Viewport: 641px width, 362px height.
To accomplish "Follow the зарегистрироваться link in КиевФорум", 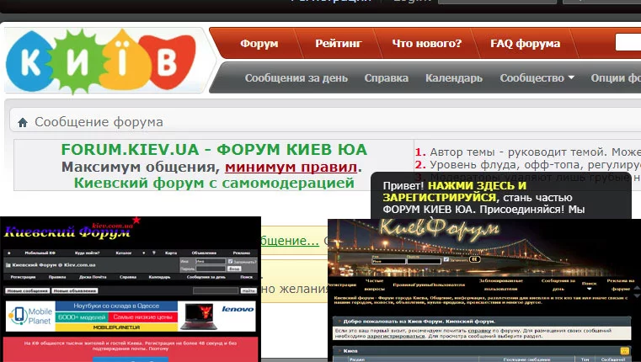I will [396, 336].
